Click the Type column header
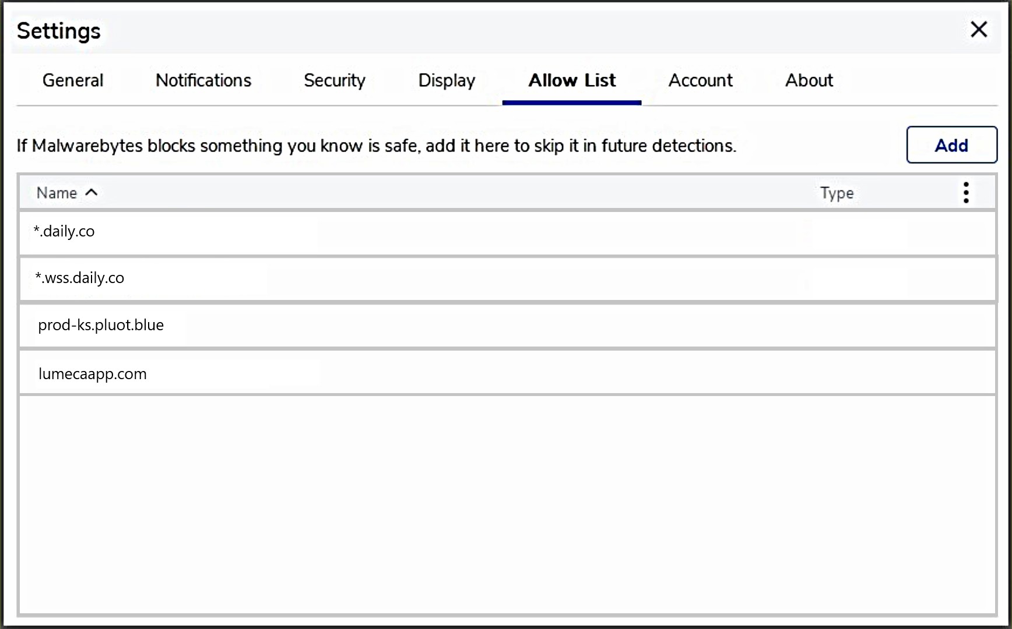The image size is (1012, 629). tap(837, 193)
